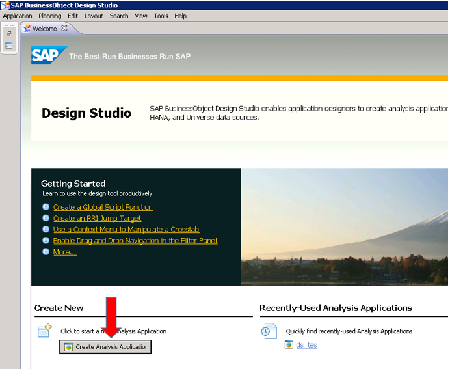Click info icon beside Create a Global Script Function
This screenshot has height=369, width=450.
point(46,207)
